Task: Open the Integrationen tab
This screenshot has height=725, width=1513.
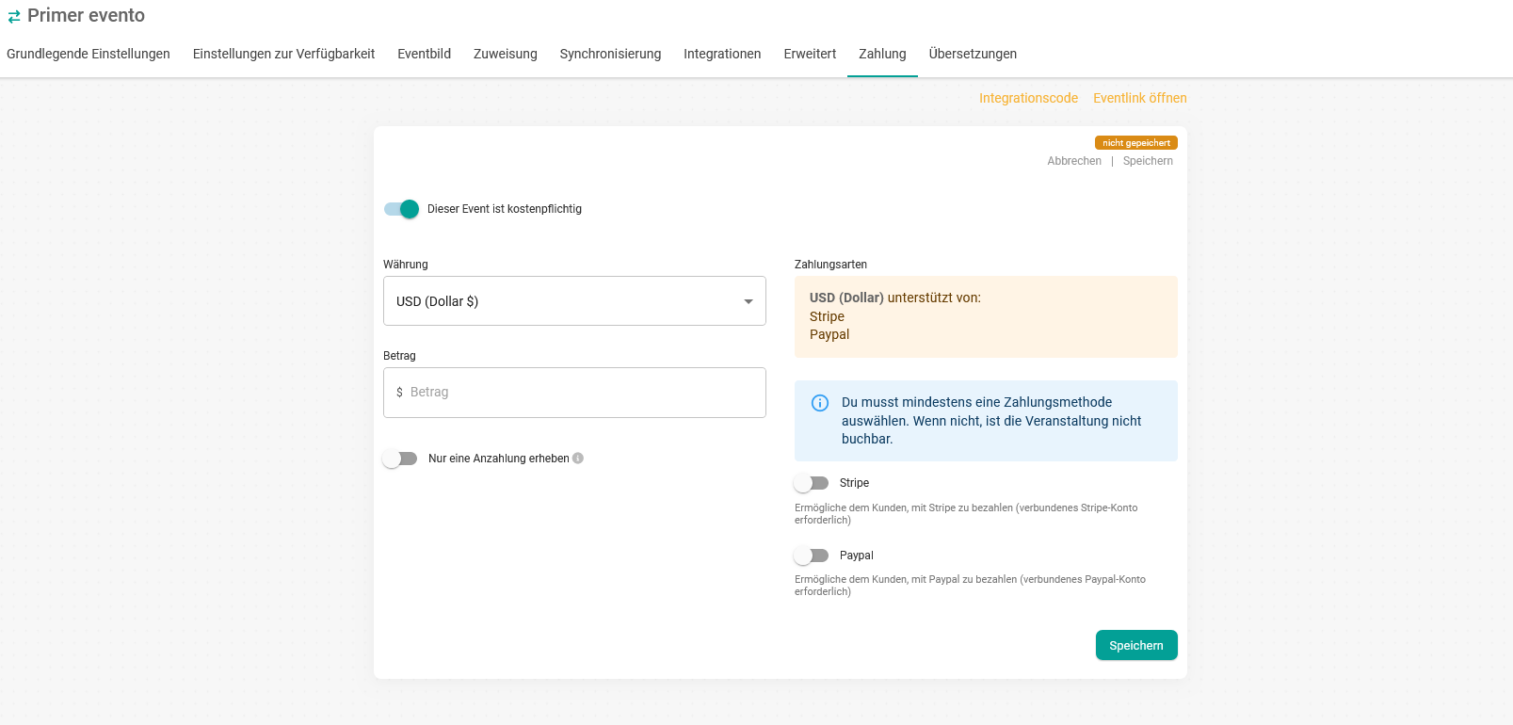Action: tap(722, 54)
